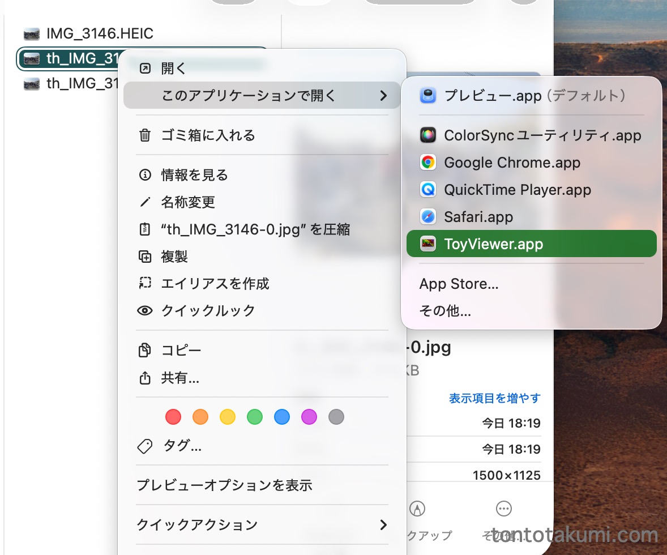667x555 pixels.
Task: Click the Safari app icon
Action: pyautogui.click(x=428, y=217)
